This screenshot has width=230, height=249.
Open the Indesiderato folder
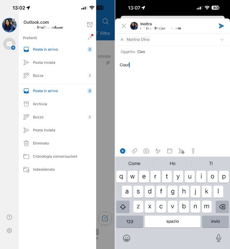(57, 169)
